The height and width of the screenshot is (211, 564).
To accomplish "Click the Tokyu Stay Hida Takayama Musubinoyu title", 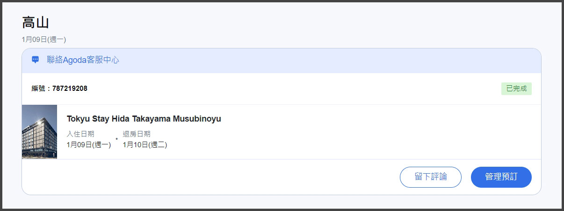I will [x=144, y=119].
